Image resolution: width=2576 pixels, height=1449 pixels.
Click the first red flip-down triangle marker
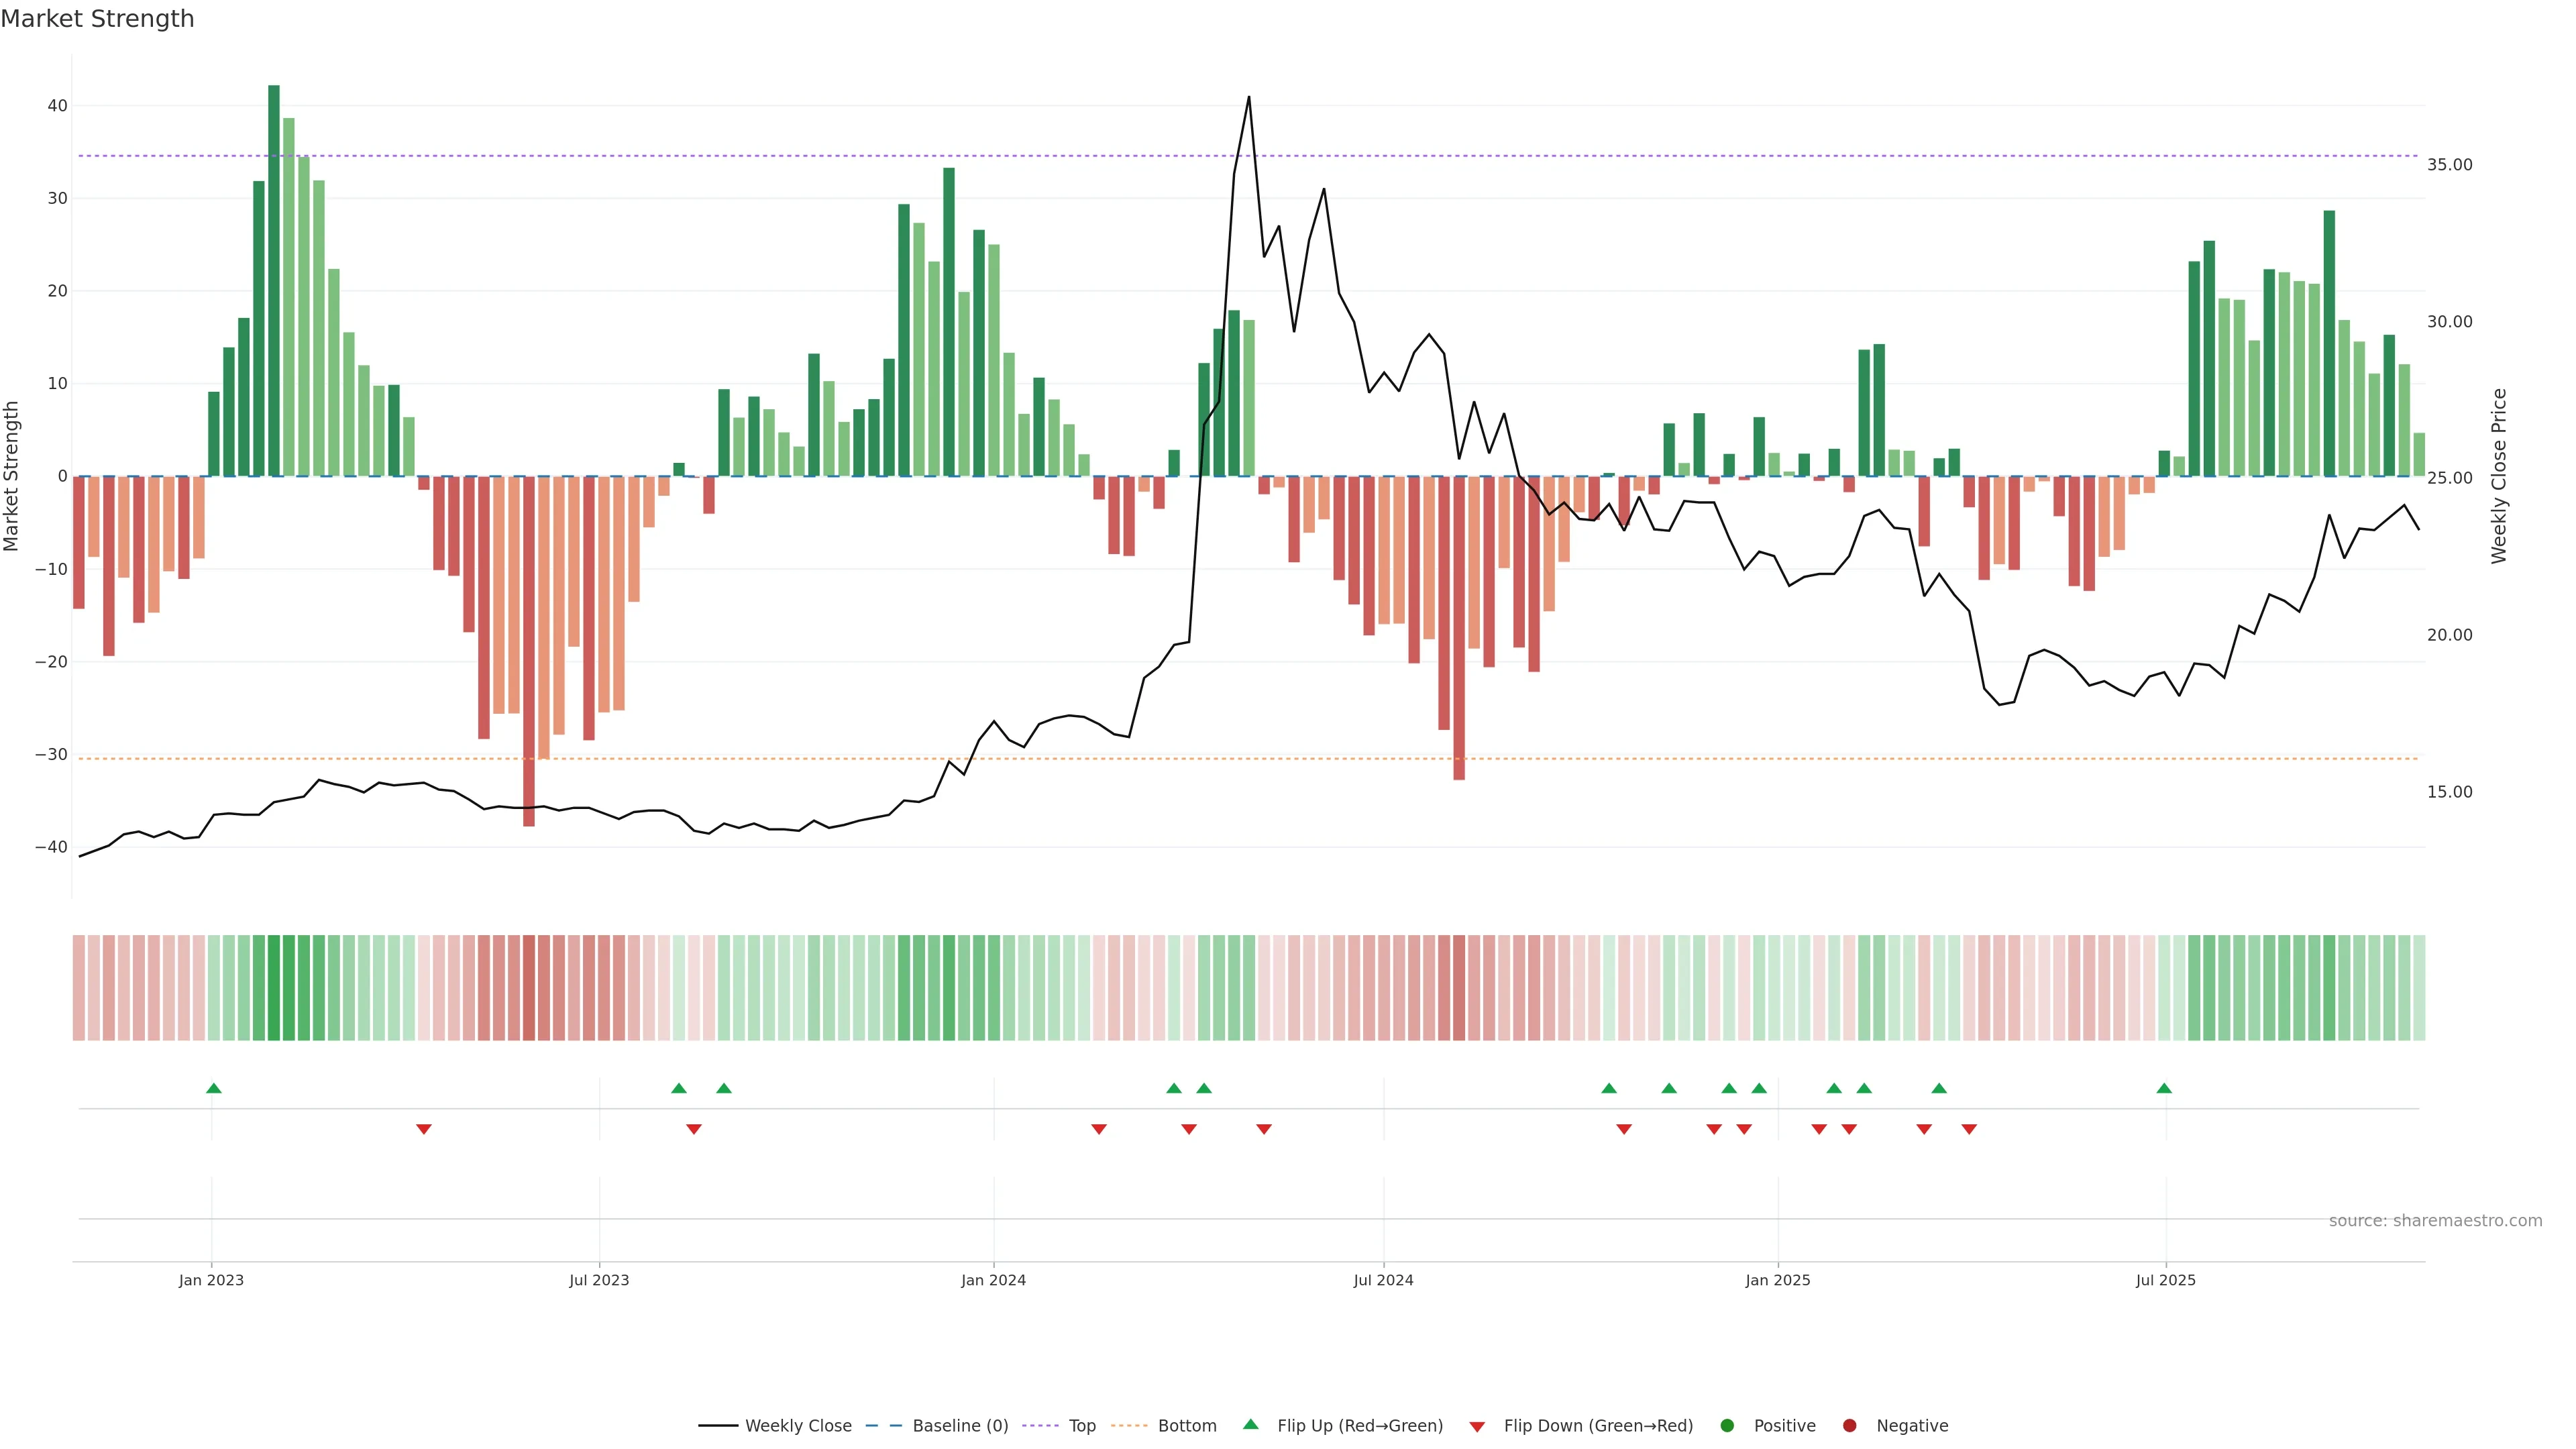424,1129
